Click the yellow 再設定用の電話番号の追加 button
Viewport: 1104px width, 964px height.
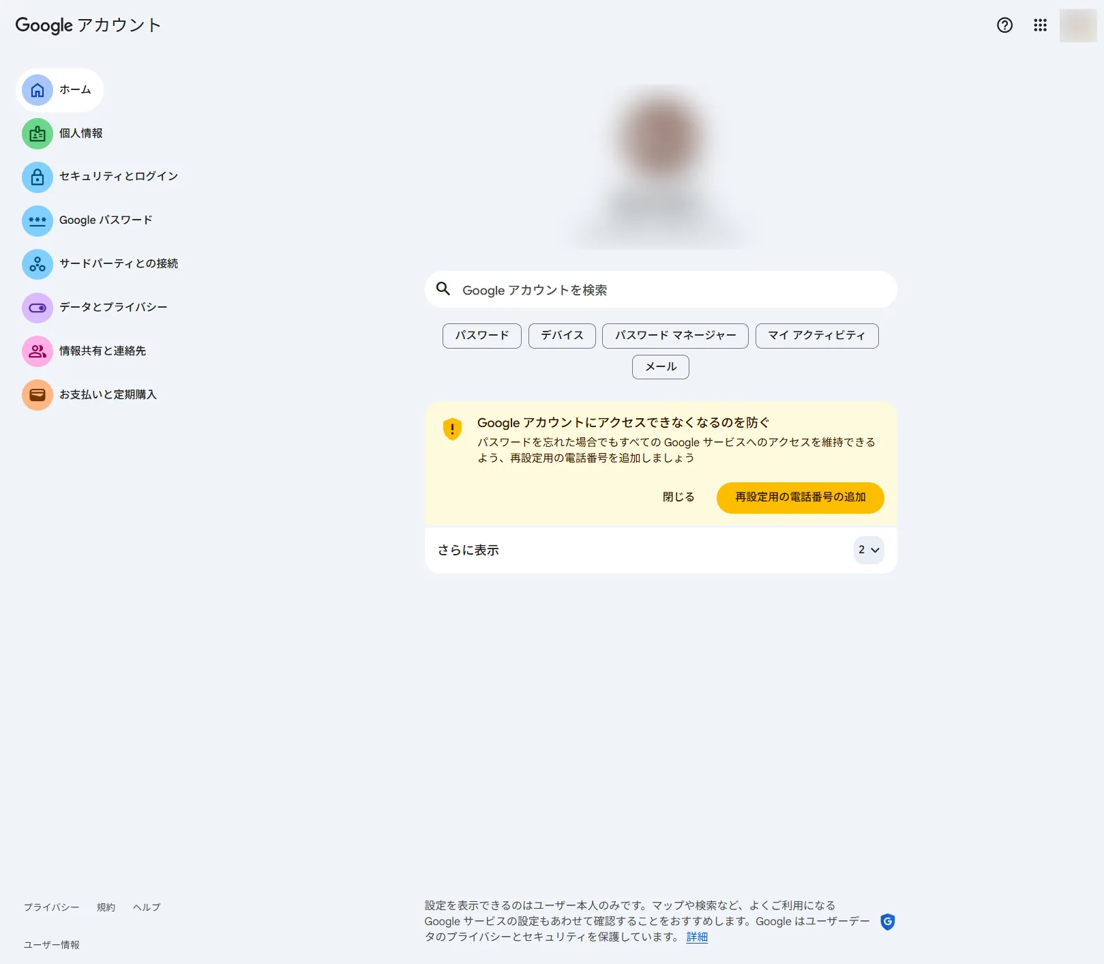[800, 497]
